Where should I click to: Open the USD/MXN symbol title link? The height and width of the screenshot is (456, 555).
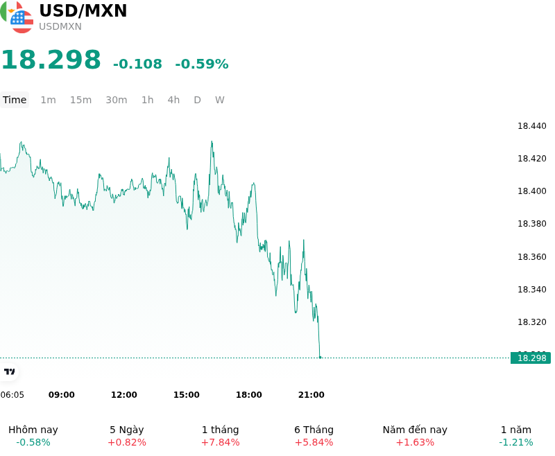coord(83,10)
